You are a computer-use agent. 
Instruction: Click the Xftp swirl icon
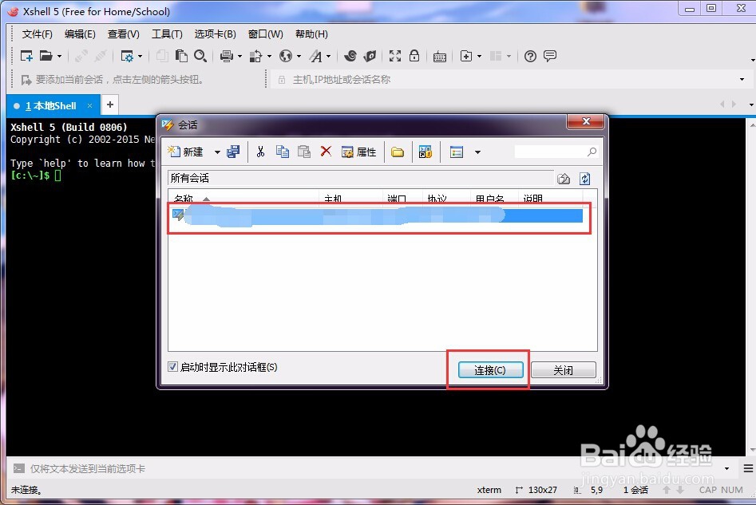coord(350,56)
